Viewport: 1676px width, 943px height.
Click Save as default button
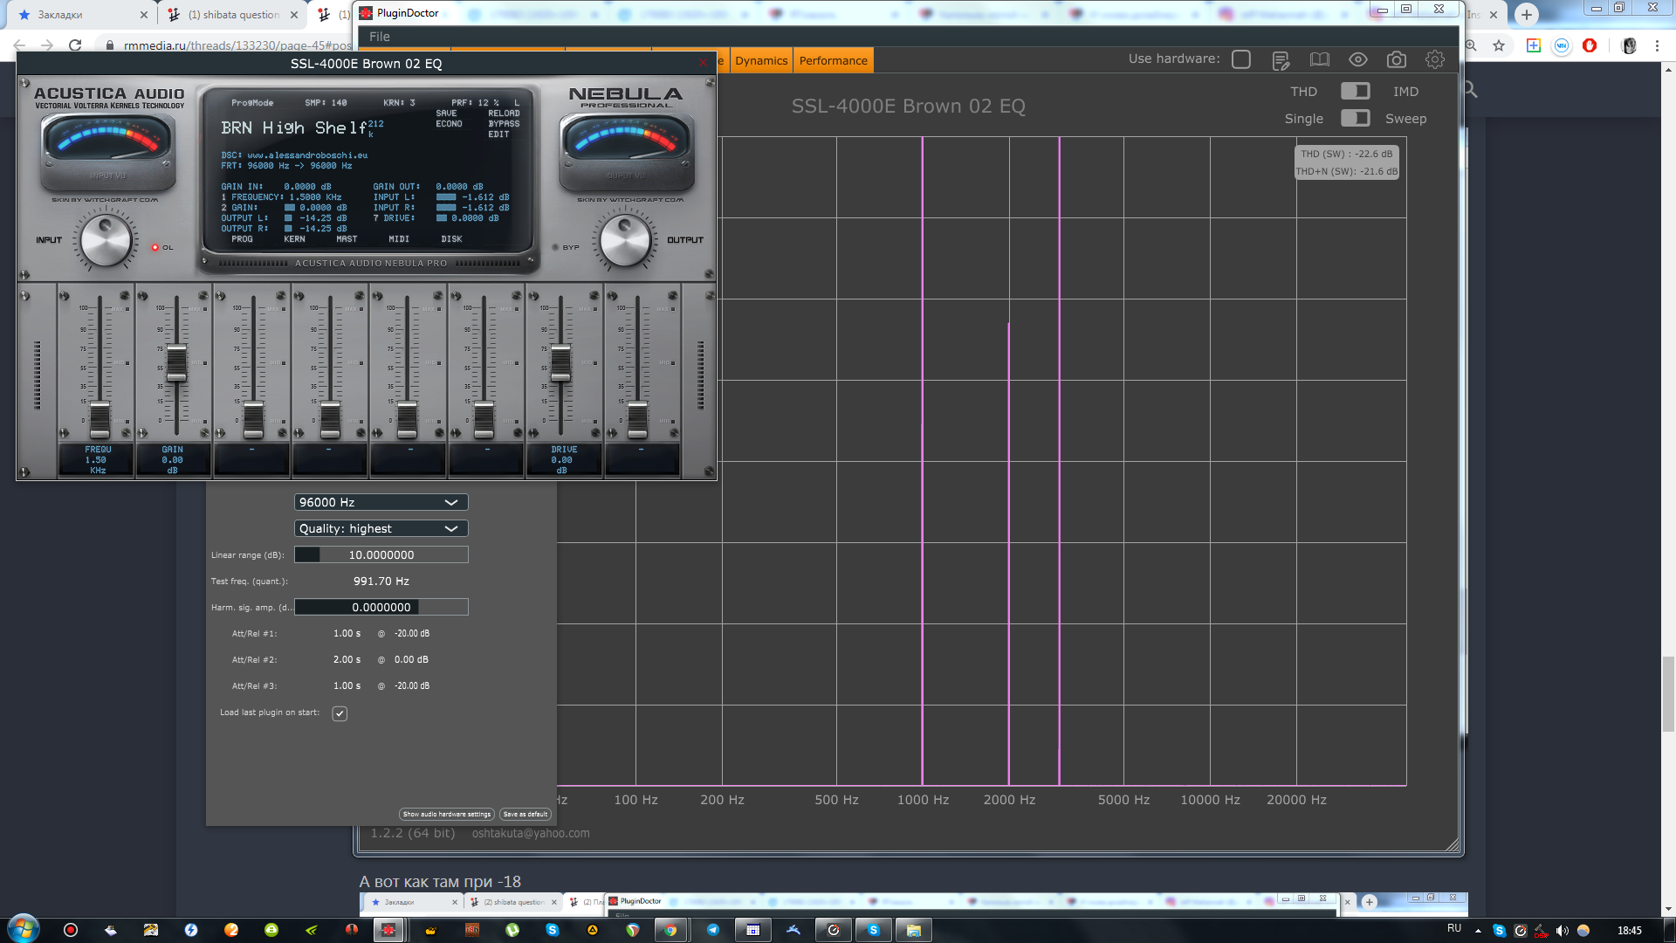525,814
